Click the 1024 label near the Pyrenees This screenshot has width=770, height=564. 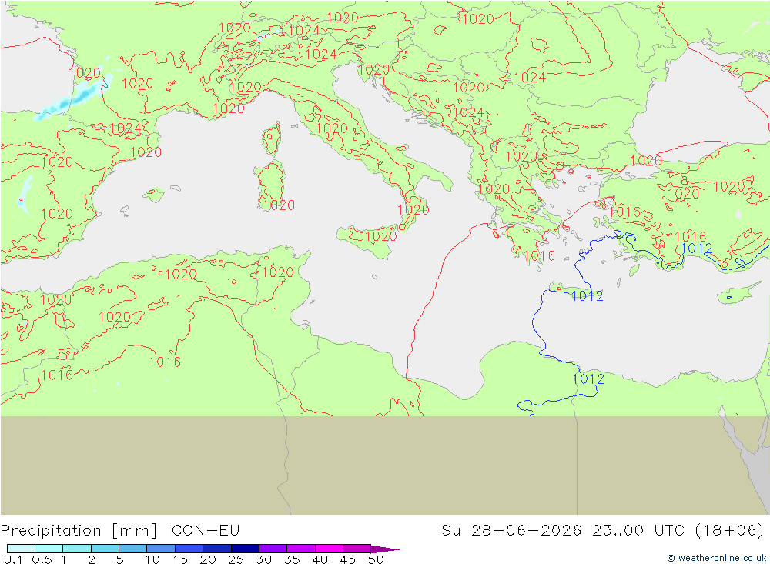(x=126, y=128)
